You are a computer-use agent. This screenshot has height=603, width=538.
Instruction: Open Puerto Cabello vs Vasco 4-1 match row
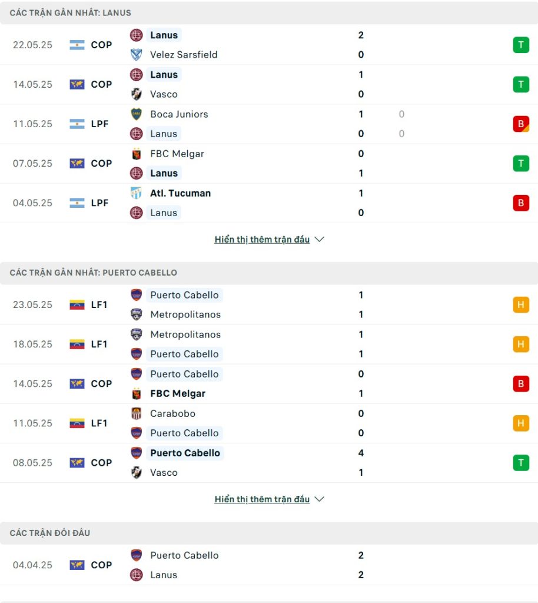pos(269,463)
